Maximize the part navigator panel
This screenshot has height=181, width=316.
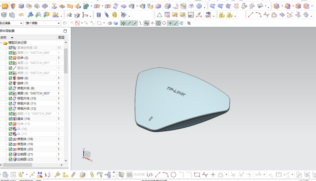point(65,31)
